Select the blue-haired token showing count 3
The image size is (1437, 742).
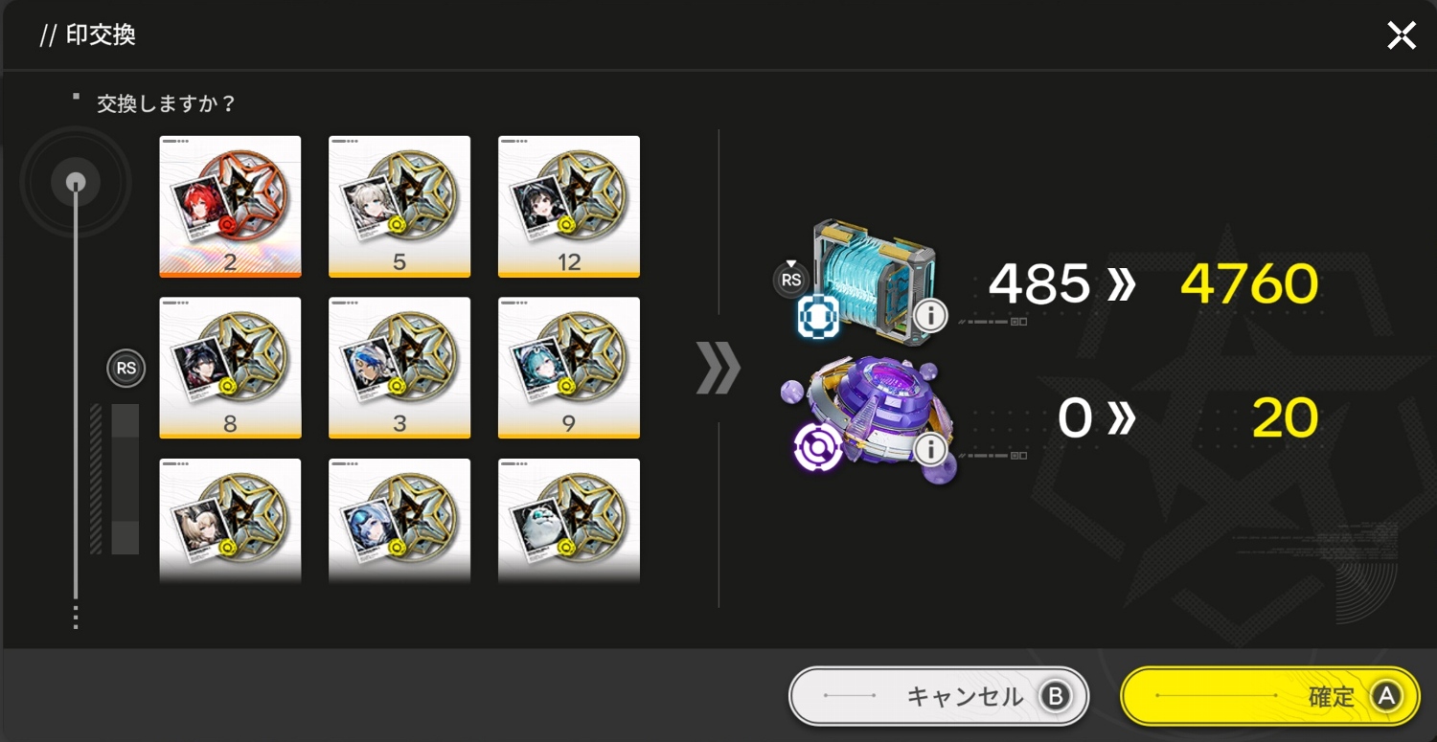pyautogui.click(x=399, y=368)
